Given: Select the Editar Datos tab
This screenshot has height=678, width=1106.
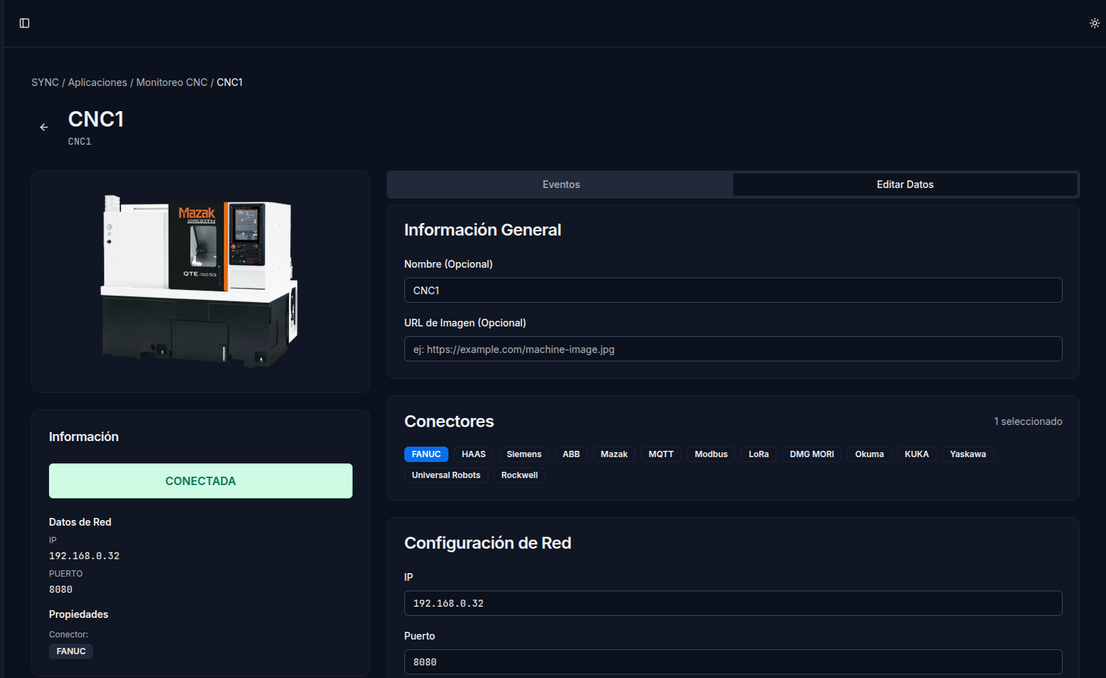Looking at the screenshot, I should click(x=905, y=185).
